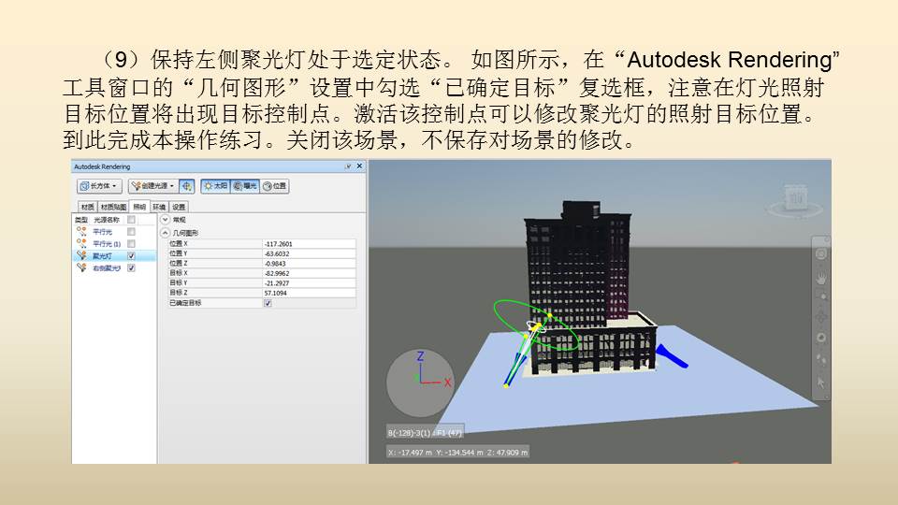Click the 位置 location button
This screenshot has width=898, height=505.
coord(275,186)
